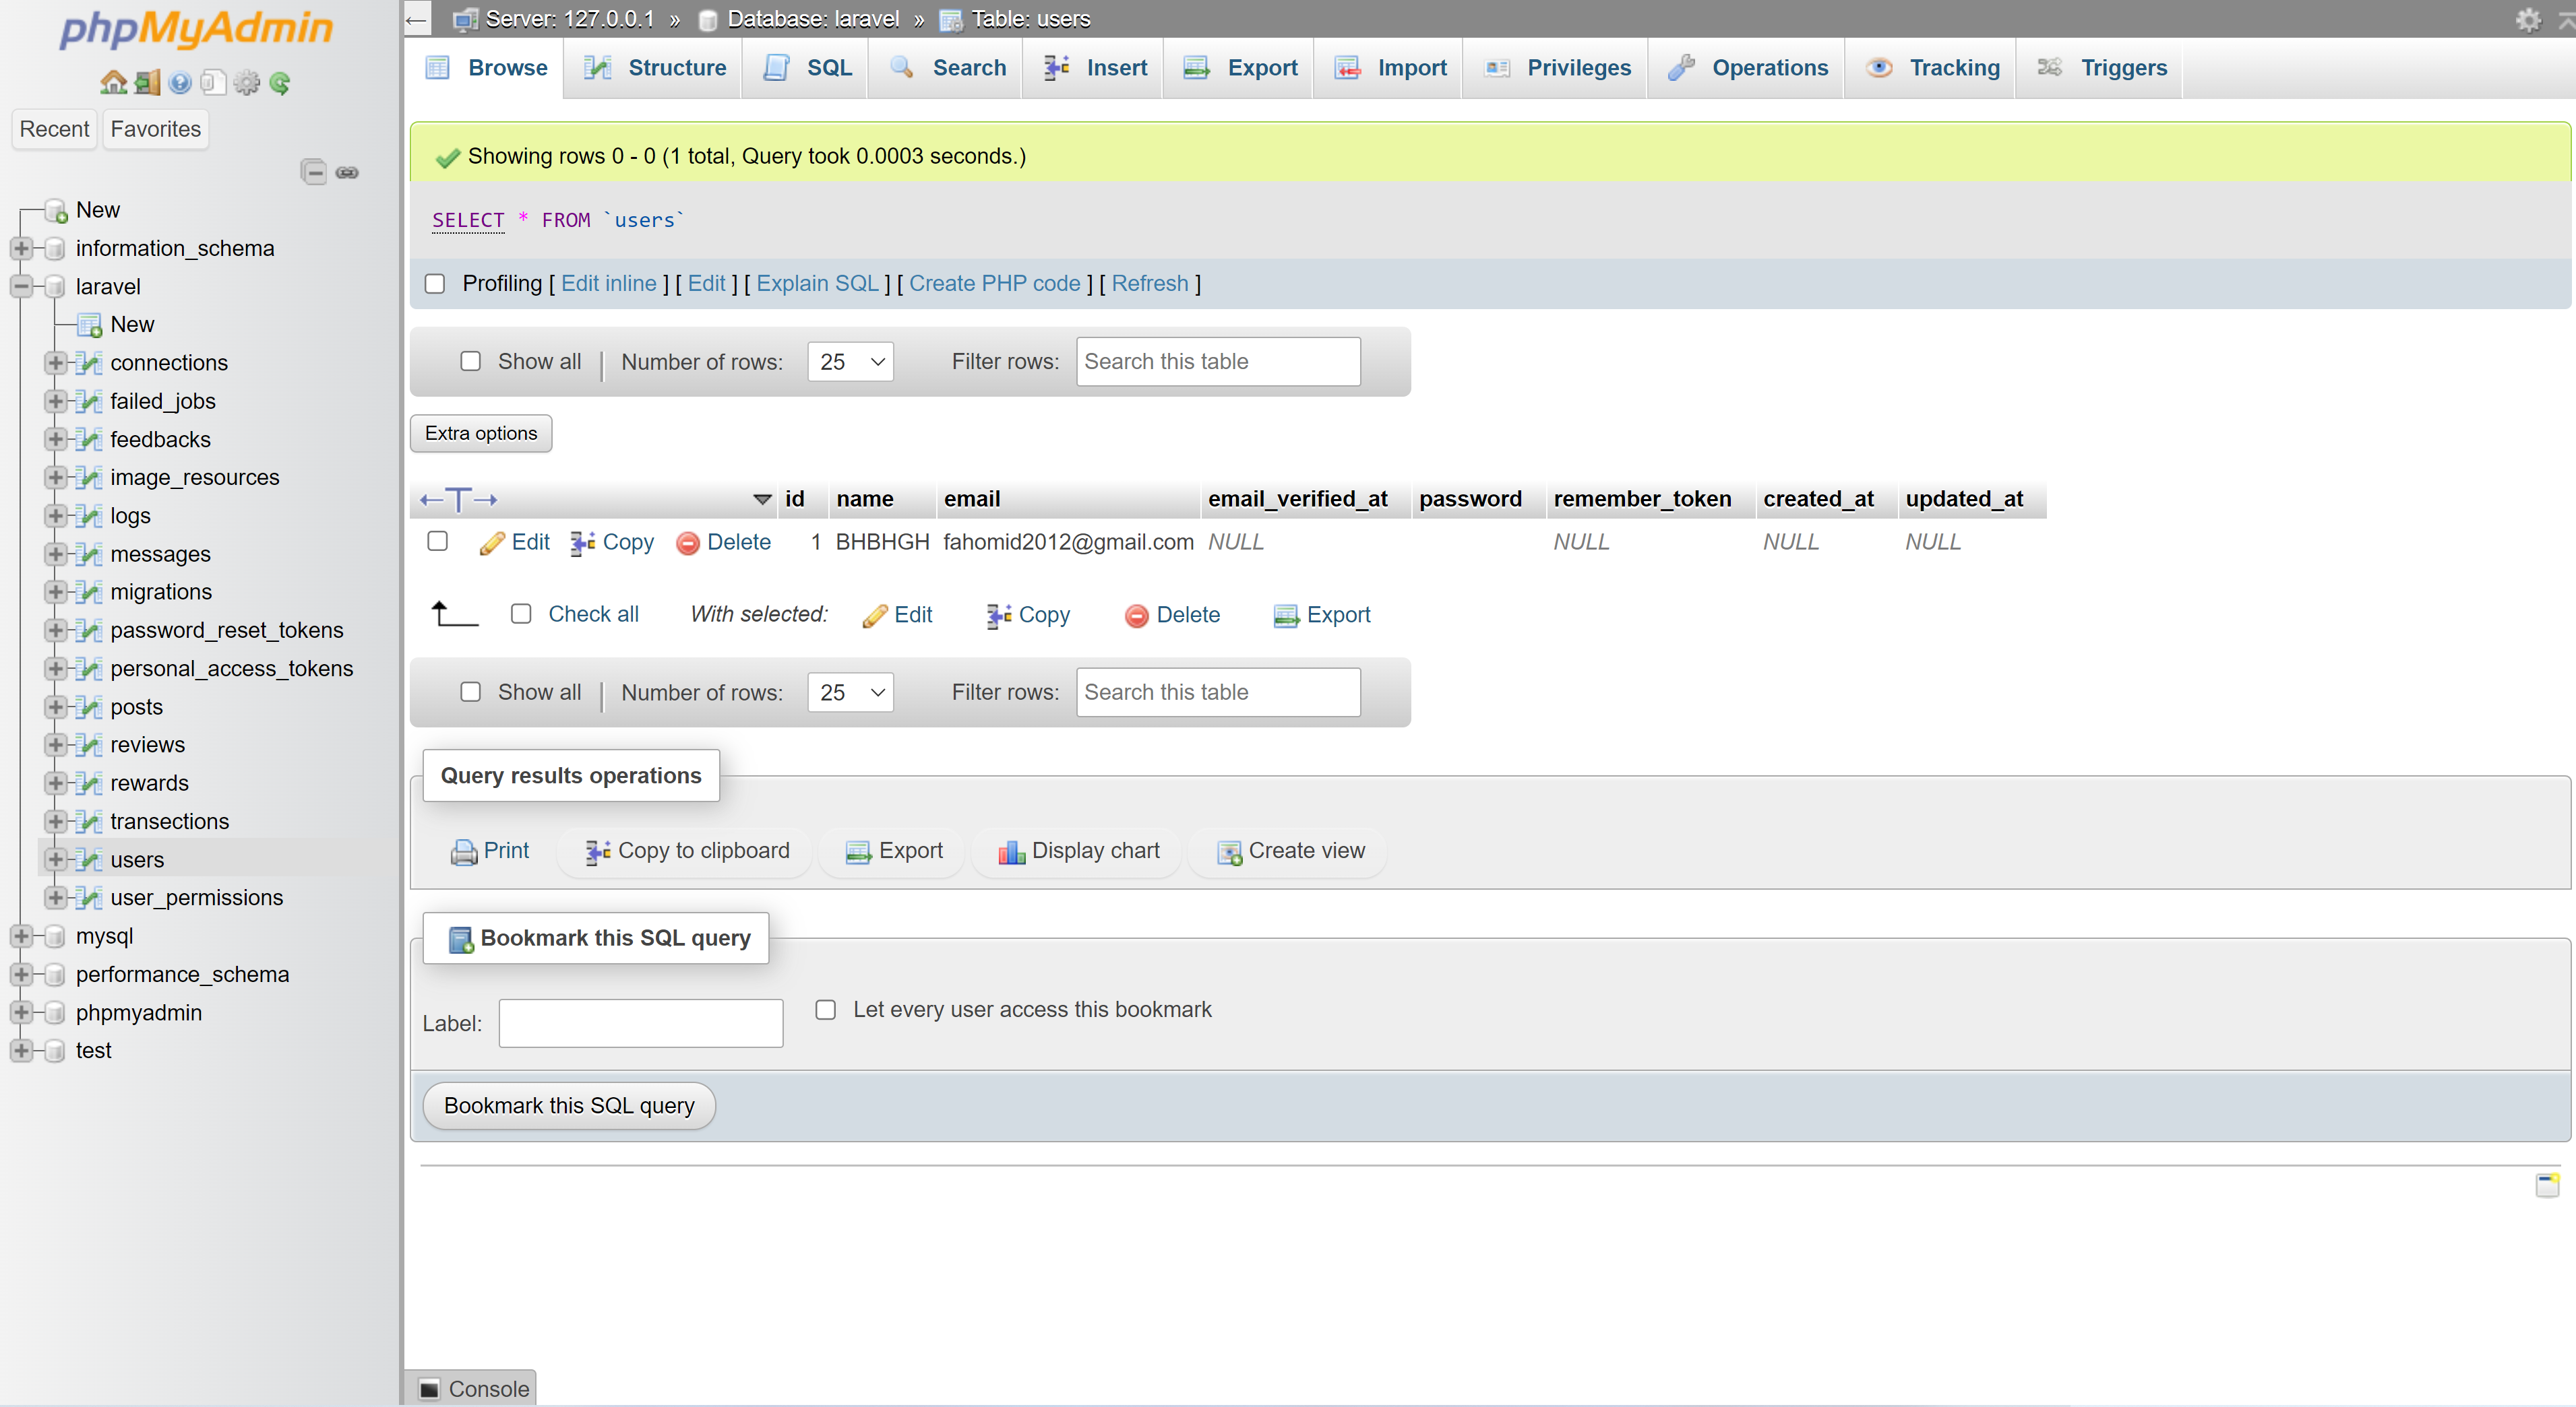Click the link with main panel icon

(347, 172)
